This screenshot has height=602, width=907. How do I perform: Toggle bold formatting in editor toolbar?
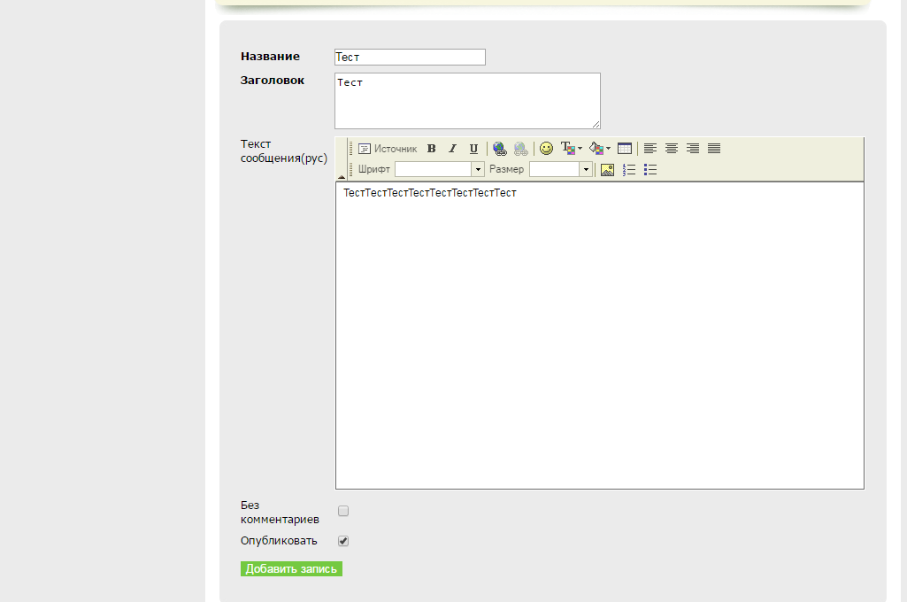click(432, 149)
